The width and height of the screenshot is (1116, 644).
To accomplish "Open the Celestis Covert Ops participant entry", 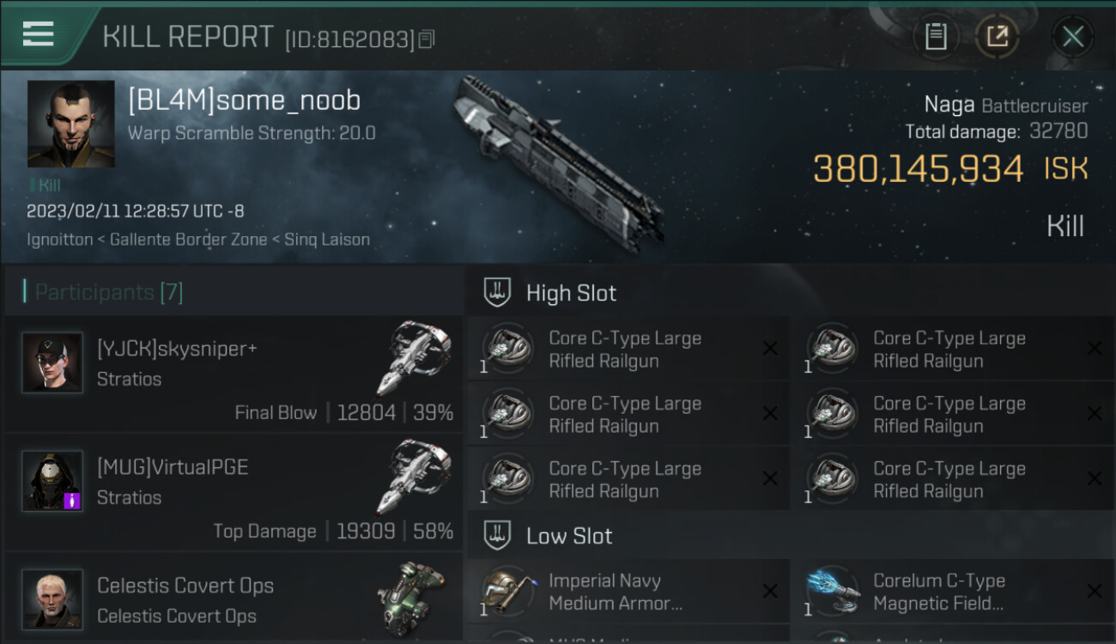I will 234,598.
